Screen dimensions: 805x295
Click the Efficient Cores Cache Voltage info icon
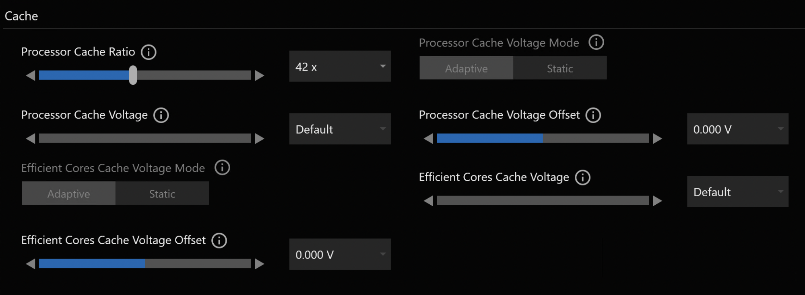pyautogui.click(x=582, y=177)
